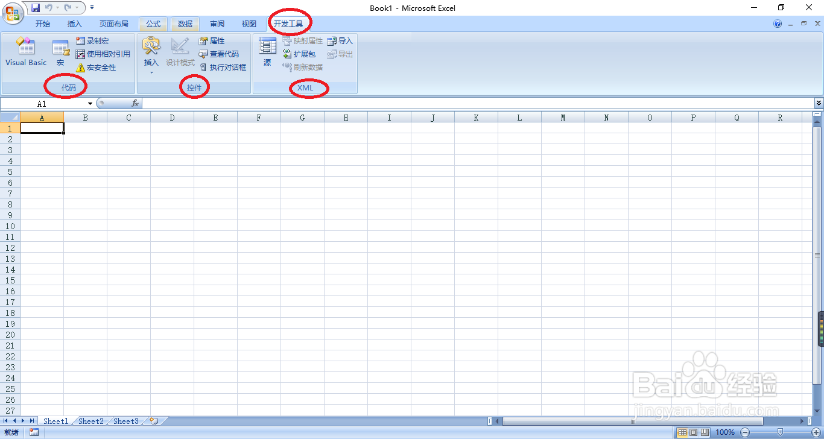Redo the last action

(x=68, y=8)
